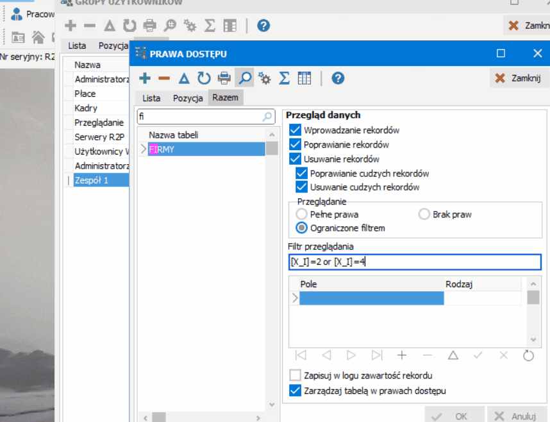Click Nazwa tabeli column header
Screen dimensions: 550x422
tap(206, 135)
